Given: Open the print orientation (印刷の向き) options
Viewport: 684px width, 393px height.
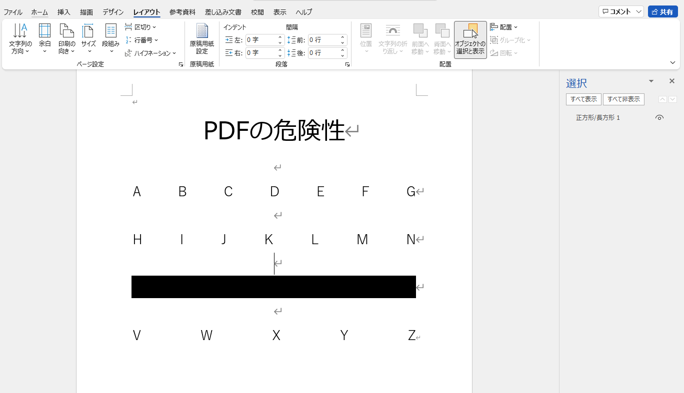Looking at the screenshot, I should pos(66,39).
